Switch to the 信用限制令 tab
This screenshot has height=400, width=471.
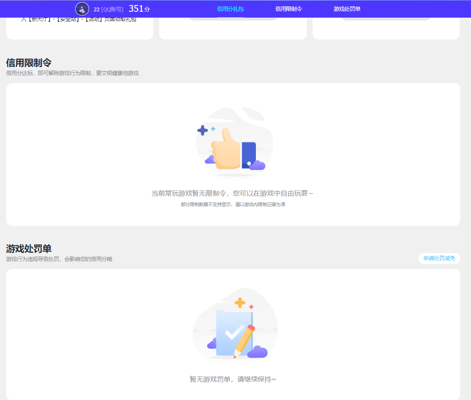pyautogui.click(x=289, y=9)
